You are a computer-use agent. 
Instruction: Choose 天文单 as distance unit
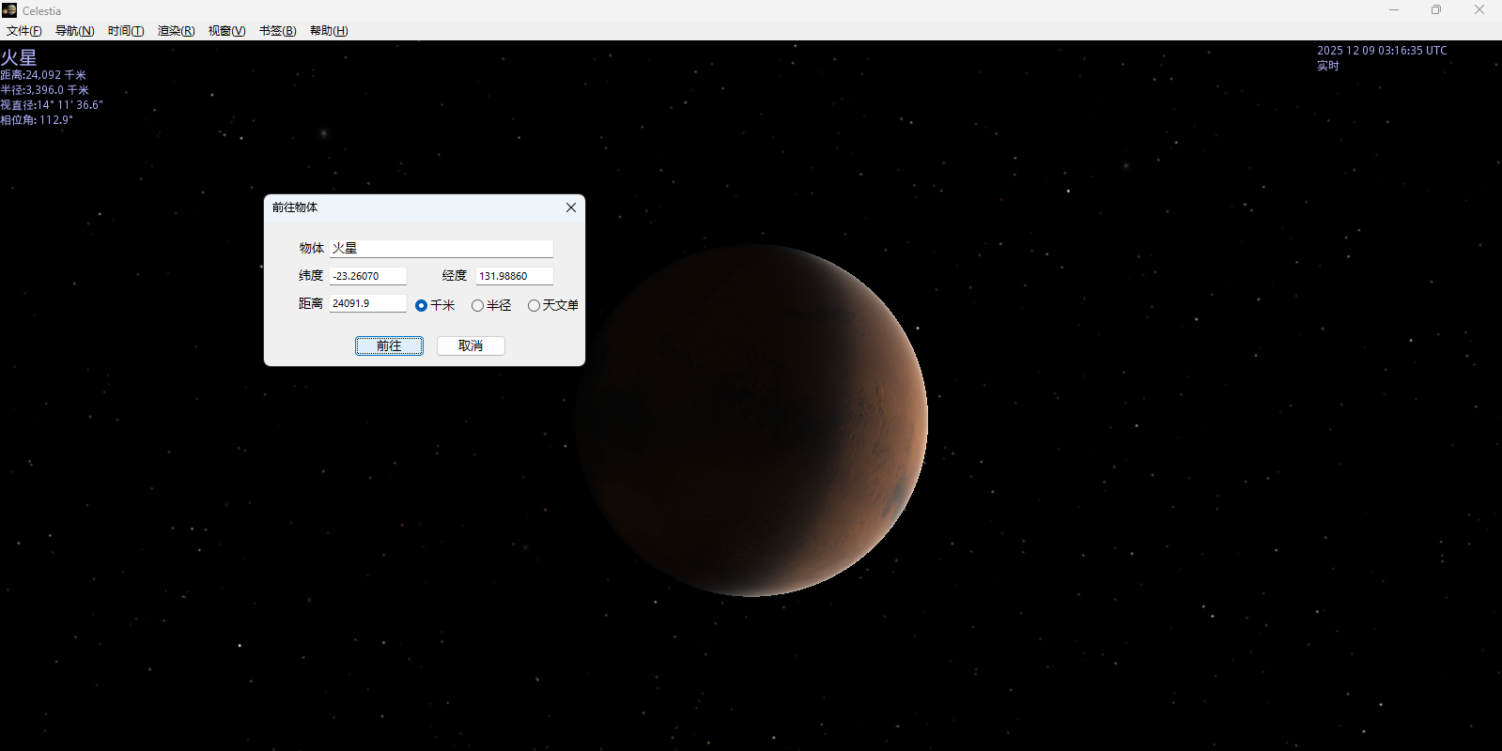pos(534,305)
